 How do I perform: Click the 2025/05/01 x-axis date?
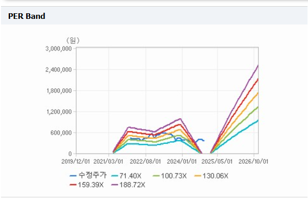[x=217, y=161]
